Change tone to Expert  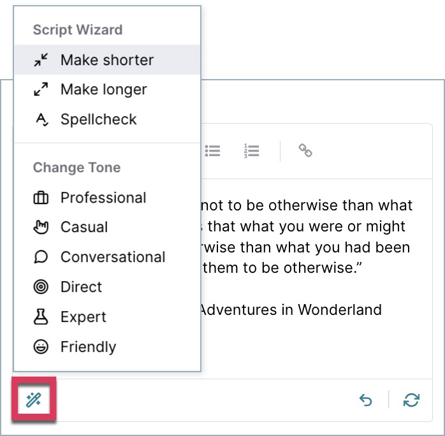point(107,317)
